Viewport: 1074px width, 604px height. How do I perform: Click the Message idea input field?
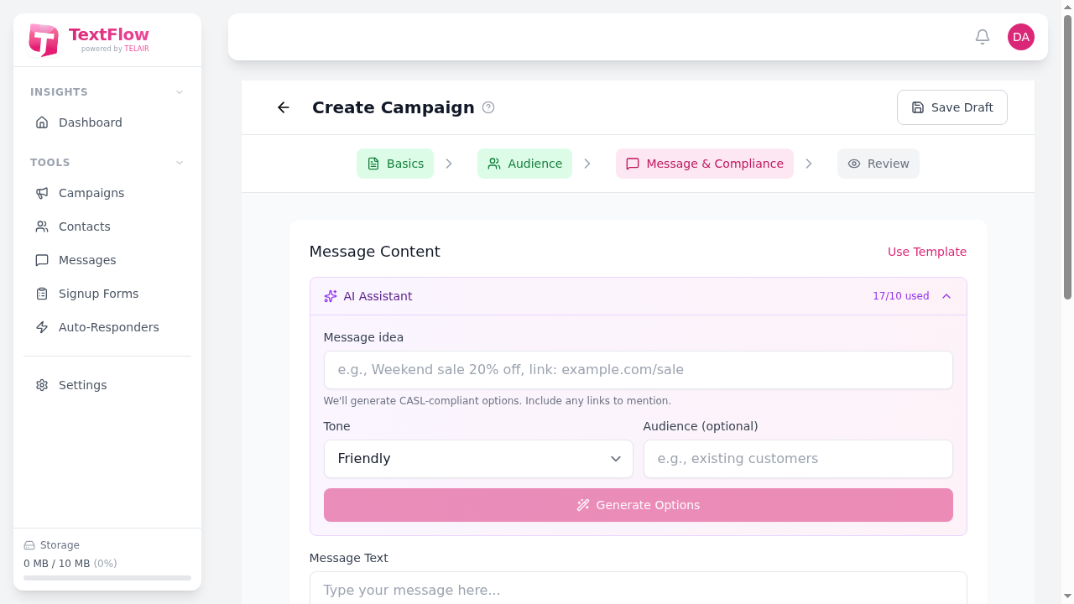[x=638, y=370]
